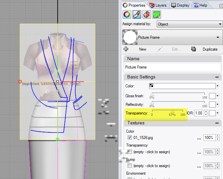Open the Color field dropdown arrow
The height and width of the screenshot is (179, 223).
pos(217,86)
